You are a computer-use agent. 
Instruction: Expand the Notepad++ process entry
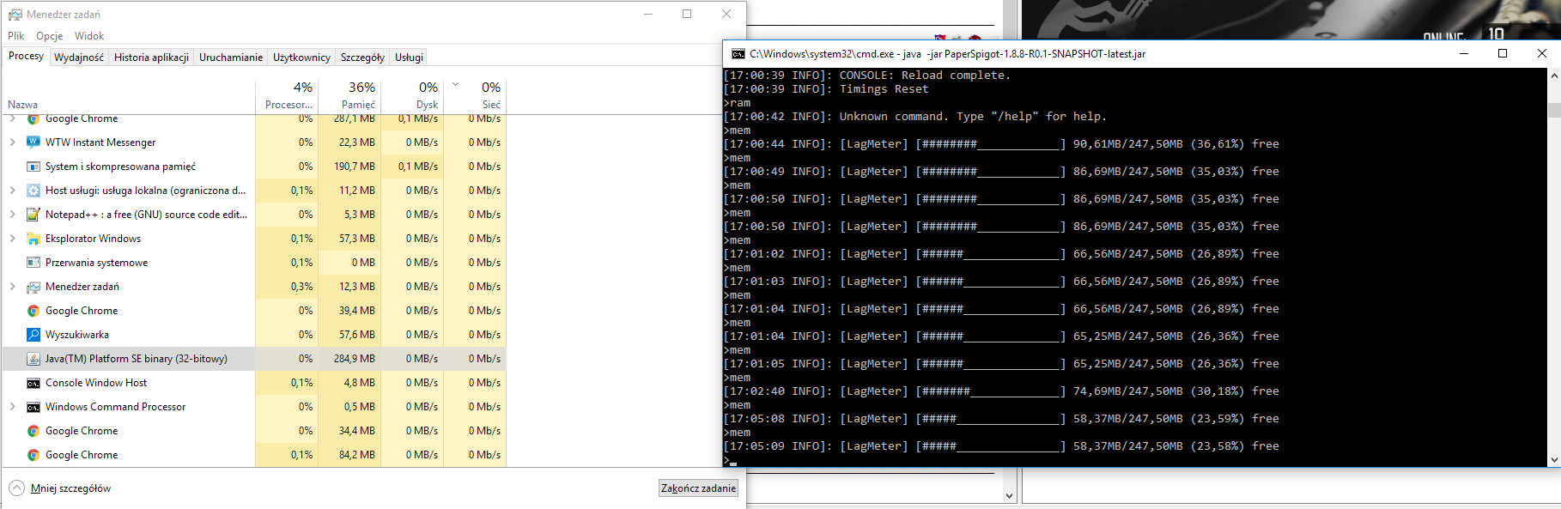[x=12, y=215]
